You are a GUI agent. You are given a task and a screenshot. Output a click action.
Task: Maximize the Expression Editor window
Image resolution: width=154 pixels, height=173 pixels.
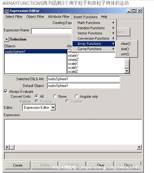click(x=134, y=11)
